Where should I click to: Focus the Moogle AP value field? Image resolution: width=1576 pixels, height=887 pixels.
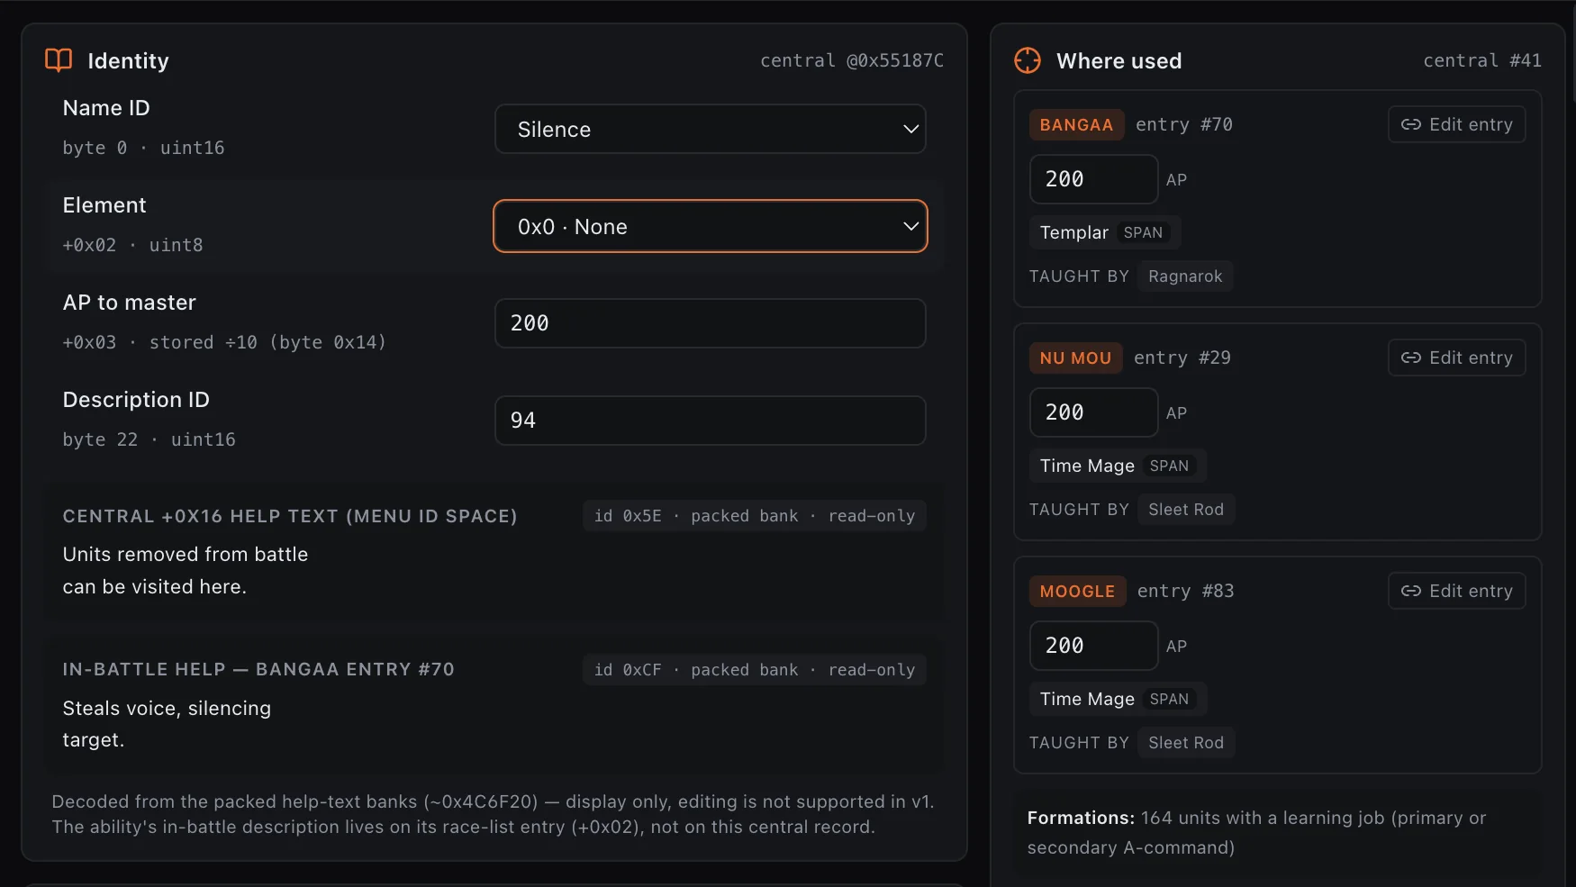(1093, 646)
